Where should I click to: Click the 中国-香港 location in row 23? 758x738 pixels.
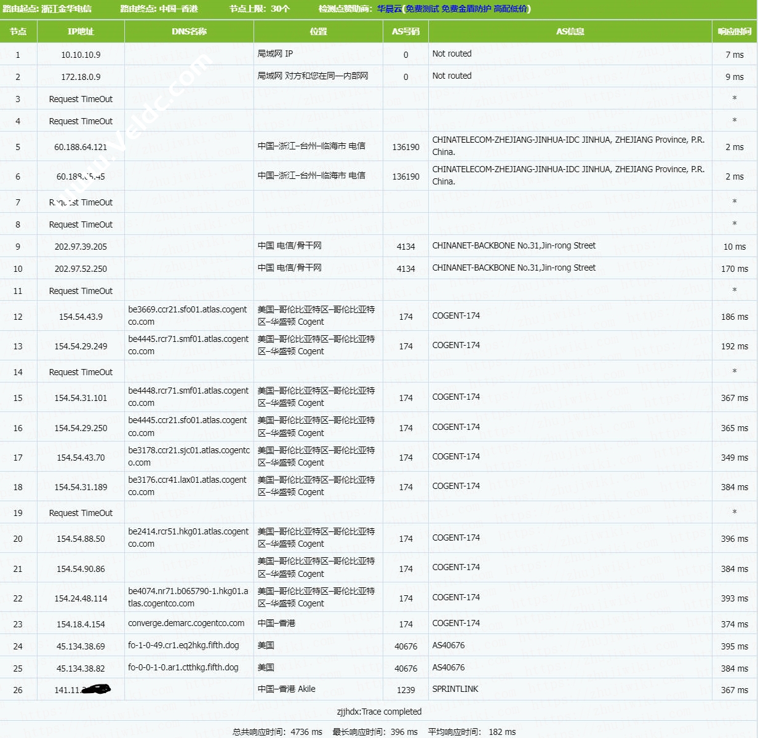point(276,623)
